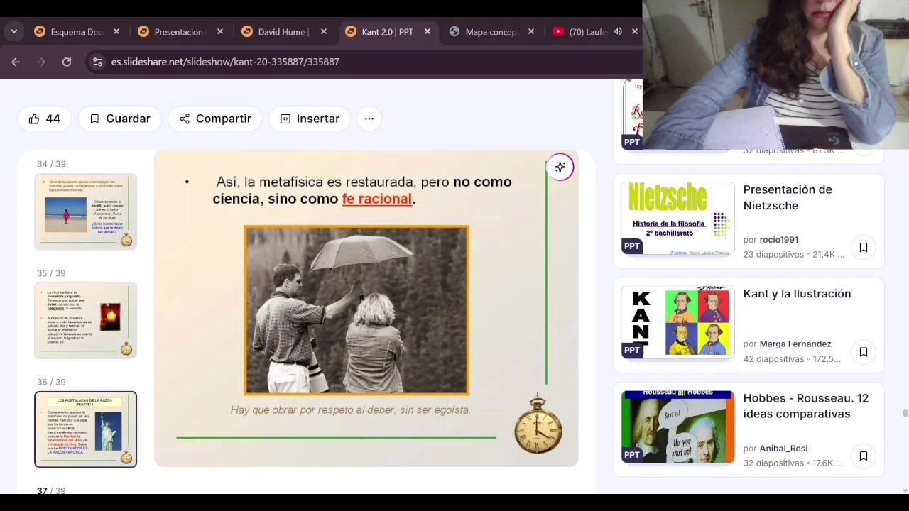This screenshot has height=511, width=909.
Task: Open Hobbes - Rousseau. 12 ideas comparativas
Action: (806, 406)
